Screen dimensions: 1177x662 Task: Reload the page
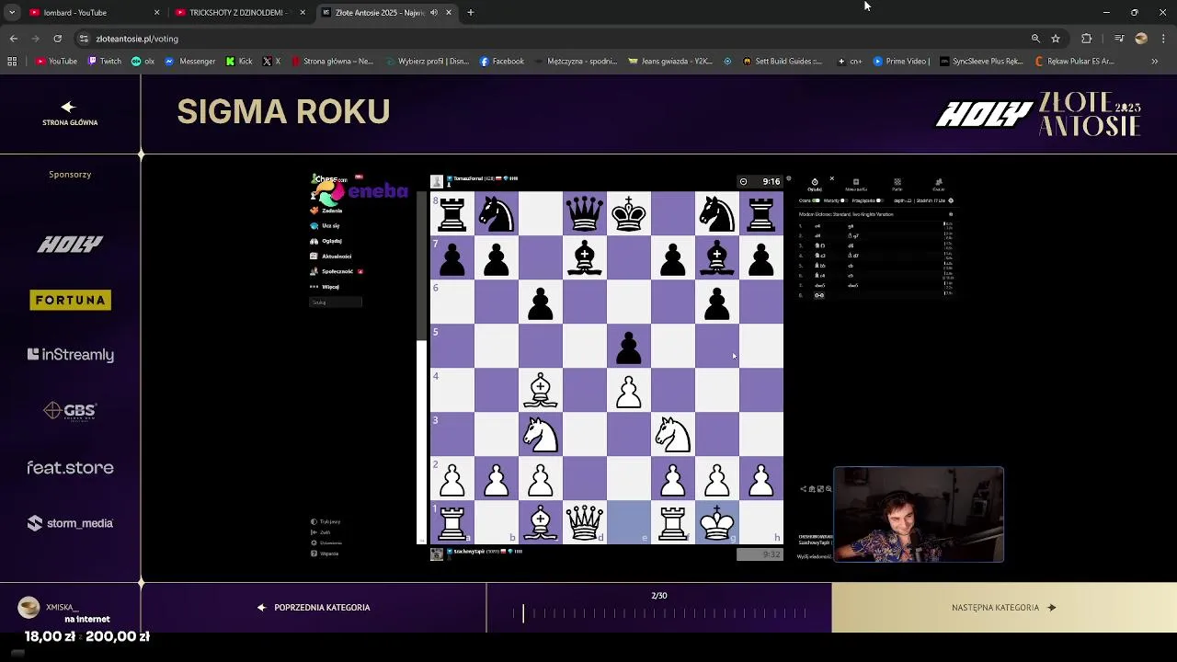tap(57, 39)
